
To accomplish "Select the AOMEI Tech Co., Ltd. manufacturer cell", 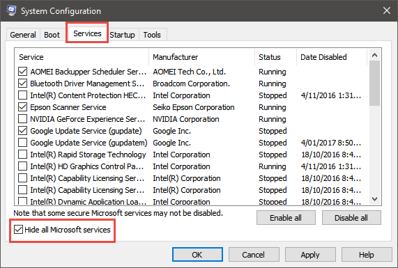I will tap(189, 72).
